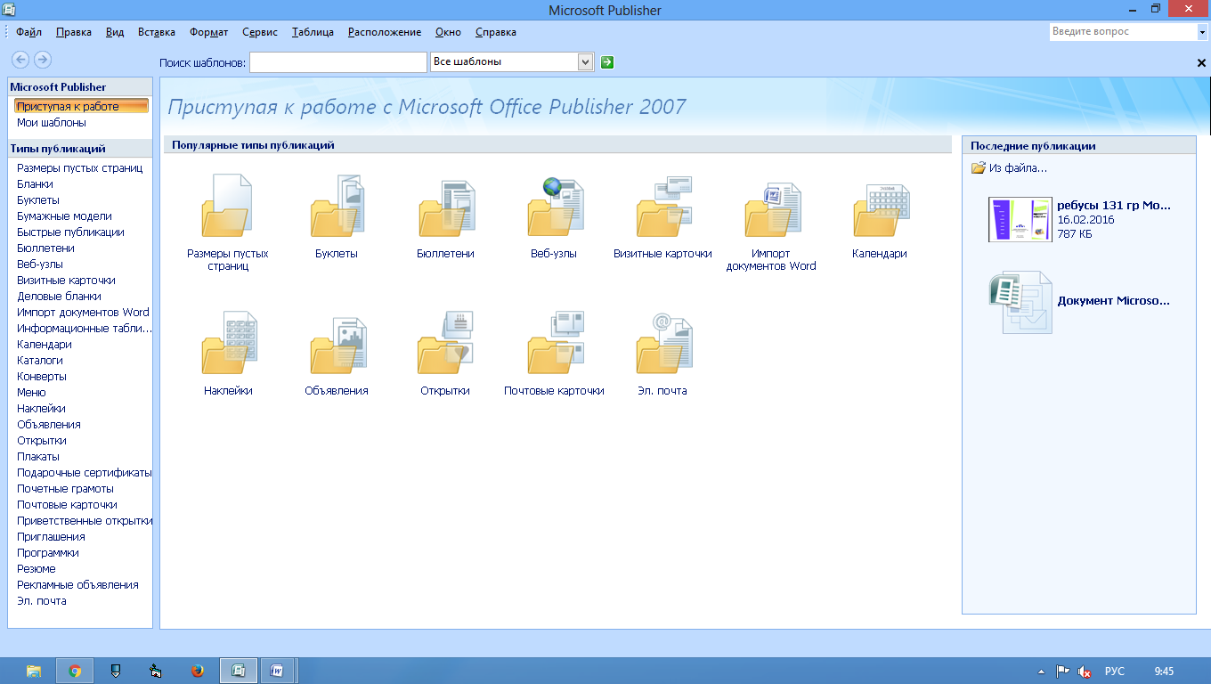Screen dimensions: 1211x684
Task: Show hidden tray icons arrow
Action: click(x=1041, y=672)
